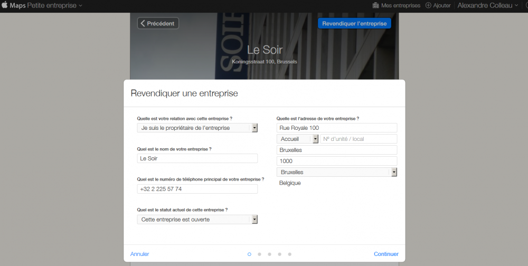
Task: Select the fourth step indicator dot
Action: [x=279, y=254]
